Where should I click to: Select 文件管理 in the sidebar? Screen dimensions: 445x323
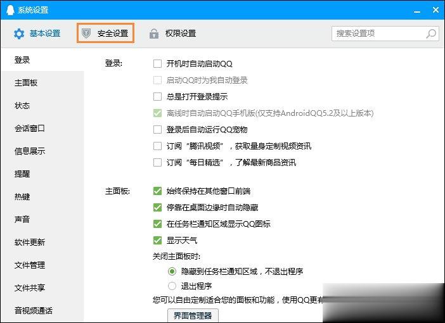click(x=42, y=265)
